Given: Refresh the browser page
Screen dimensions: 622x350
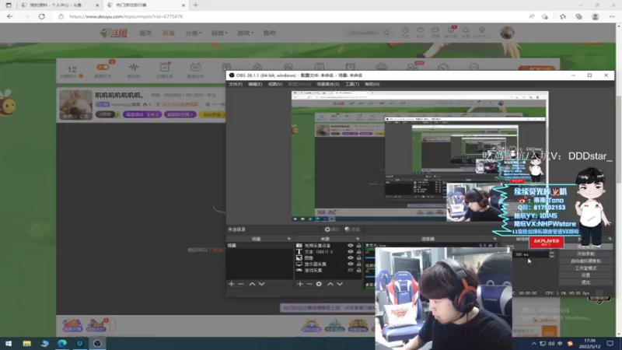Looking at the screenshot, I should point(42,16).
